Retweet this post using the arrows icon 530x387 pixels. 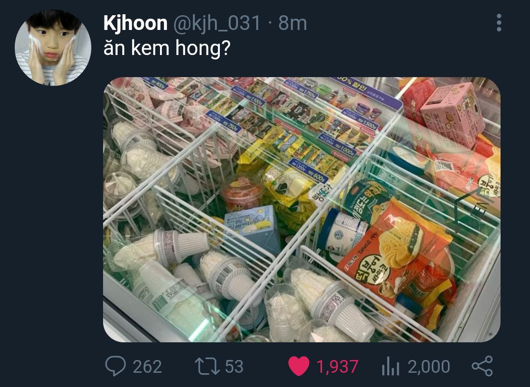207,366
